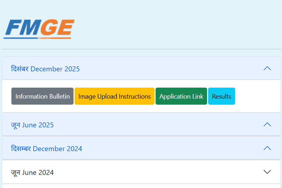Click Hindi word जून in June 2024 heading
The height and width of the screenshot is (188, 282).
[15, 173]
